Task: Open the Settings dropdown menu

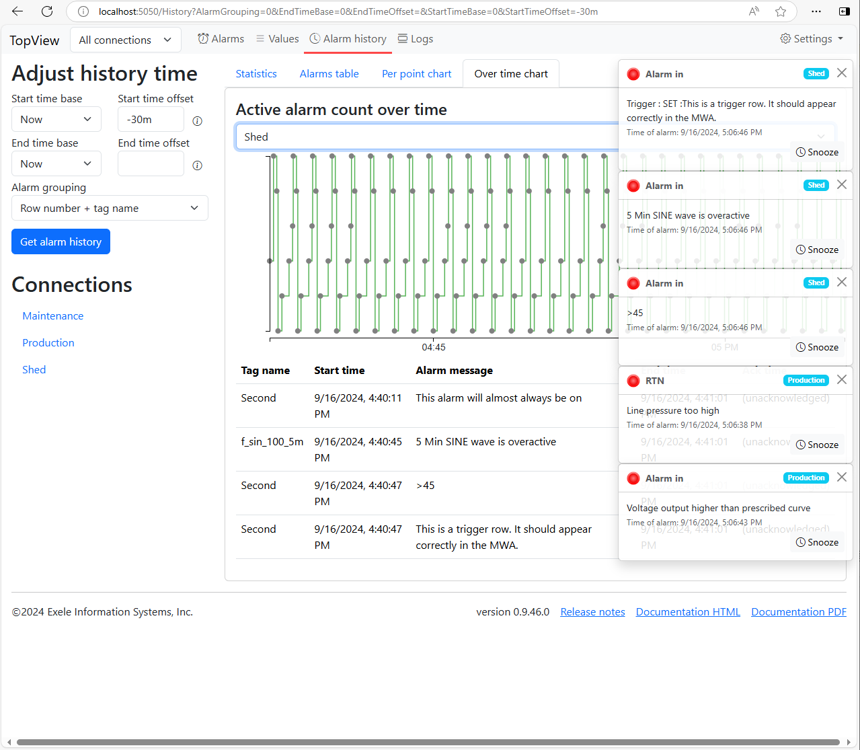Action: tap(812, 39)
